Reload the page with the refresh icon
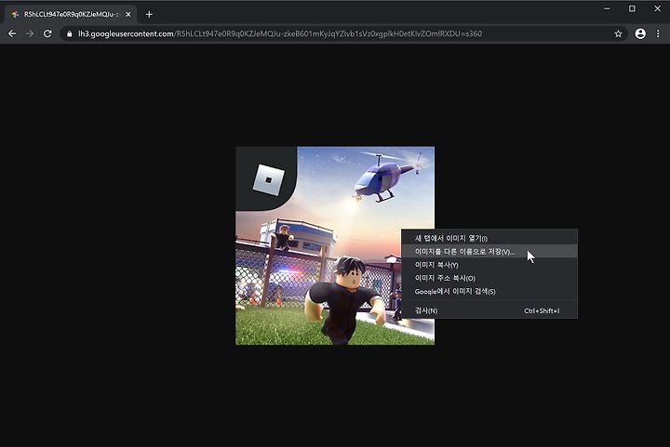Image resolution: width=670 pixels, height=447 pixels. pyautogui.click(x=47, y=33)
